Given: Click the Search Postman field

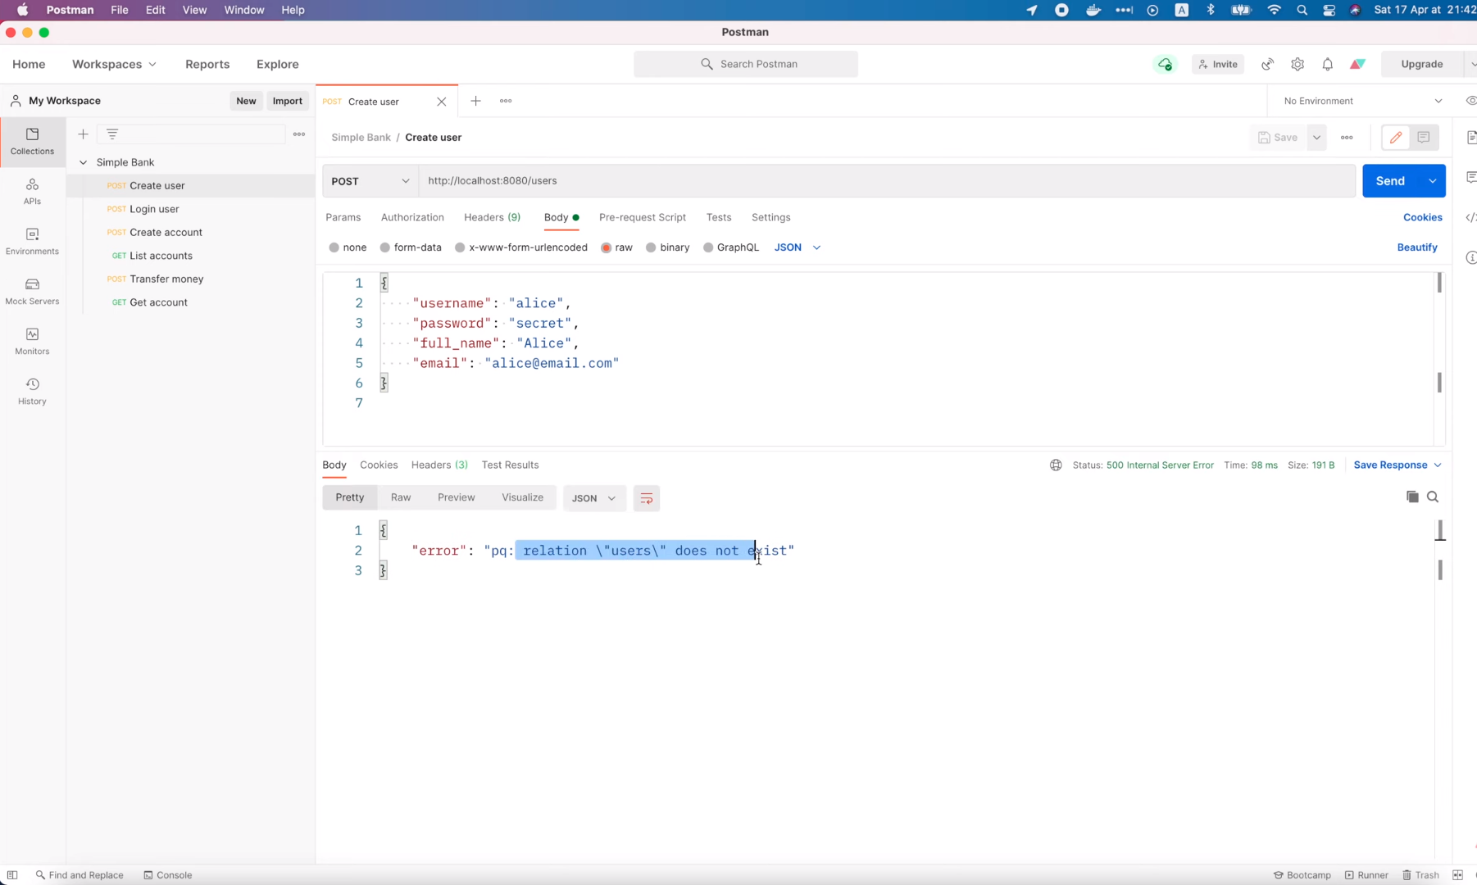Looking at the screenshot, I should [746, 64].
